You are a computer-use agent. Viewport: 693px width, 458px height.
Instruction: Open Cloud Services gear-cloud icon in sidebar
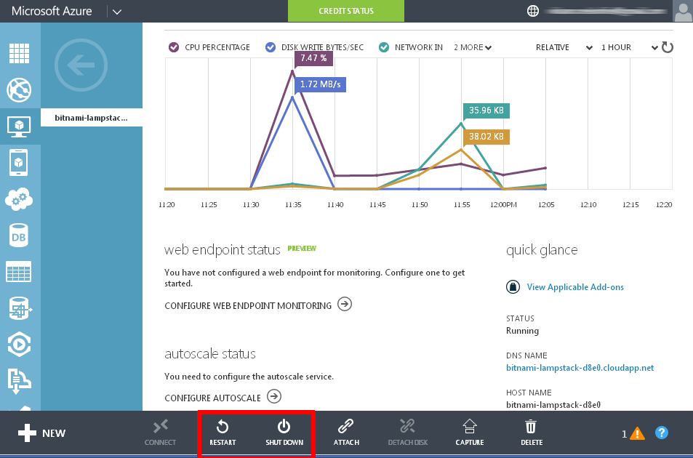[x=19, y=198]
